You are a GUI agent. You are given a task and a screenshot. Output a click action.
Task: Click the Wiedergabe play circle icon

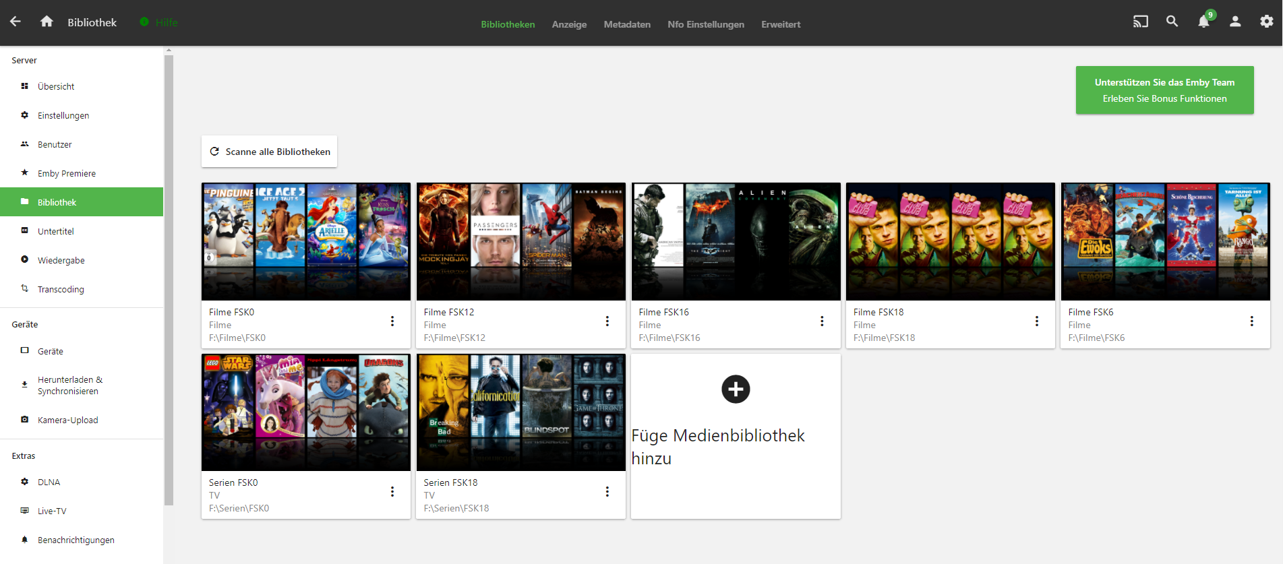click(25, 259)
